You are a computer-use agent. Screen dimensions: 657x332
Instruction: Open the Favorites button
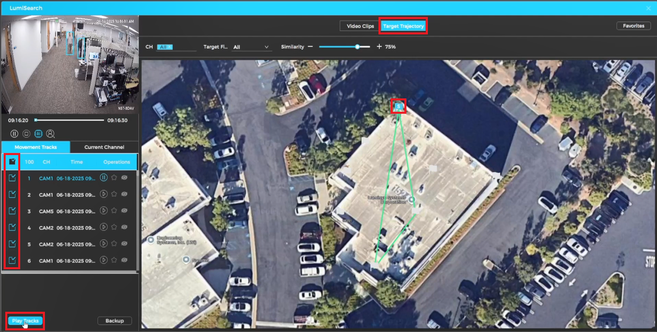click(633, 26)
